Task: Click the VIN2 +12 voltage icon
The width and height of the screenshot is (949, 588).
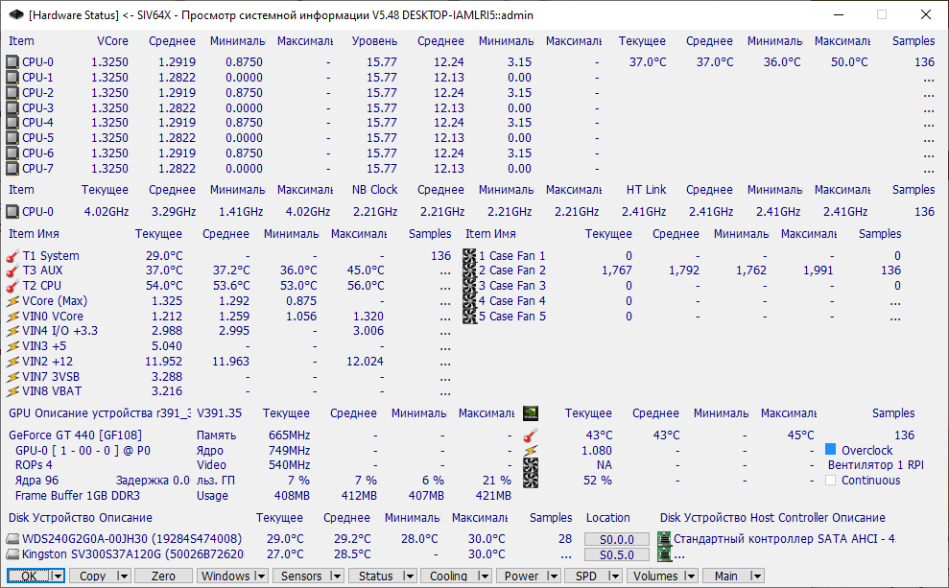Action: [12, 362]
